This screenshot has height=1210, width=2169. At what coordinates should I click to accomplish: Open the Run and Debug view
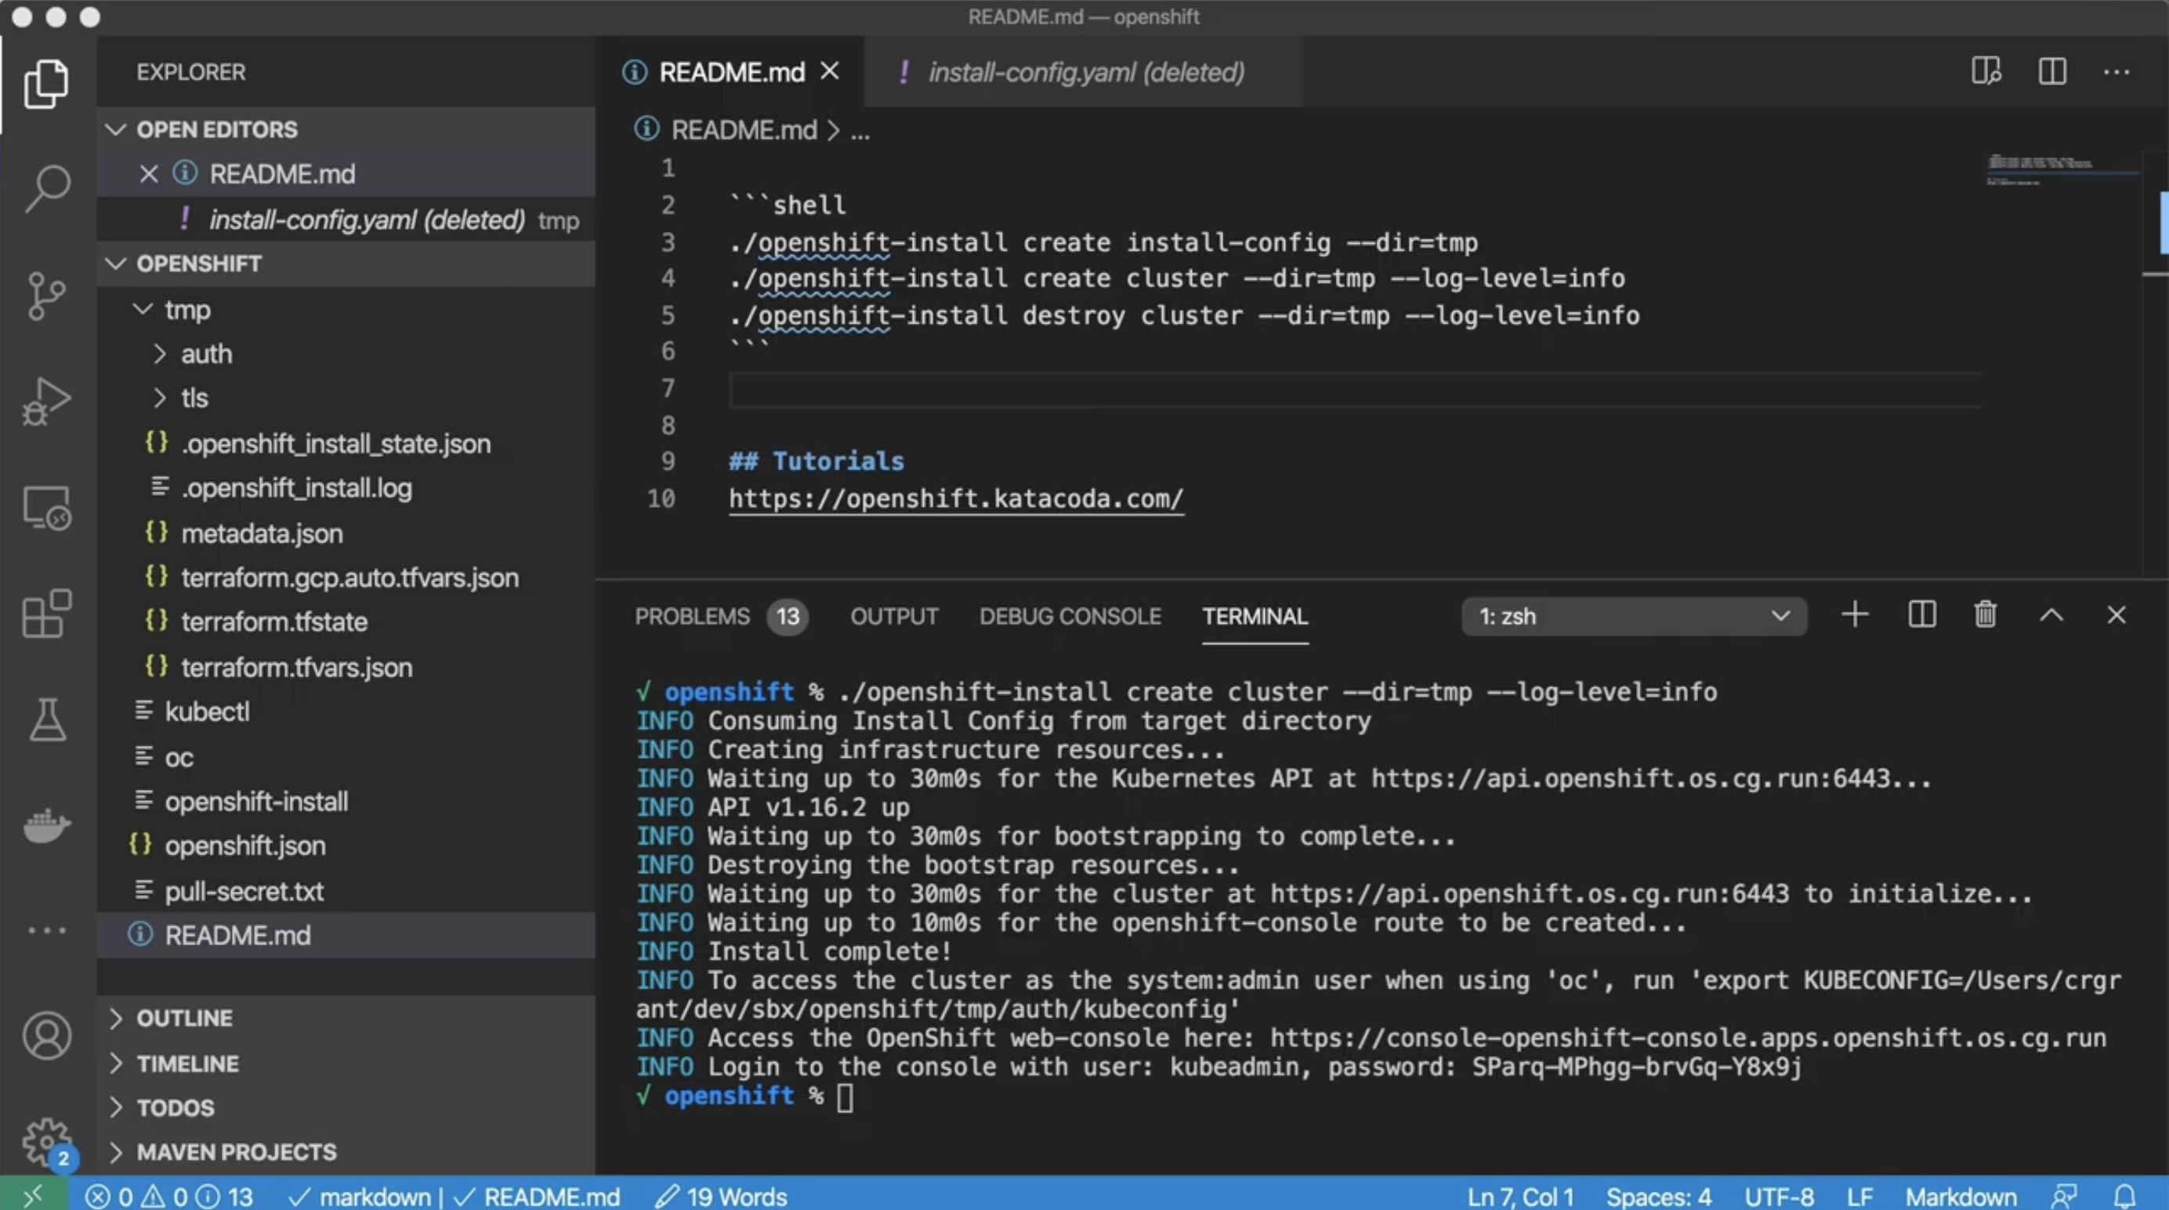pos(46,402)
